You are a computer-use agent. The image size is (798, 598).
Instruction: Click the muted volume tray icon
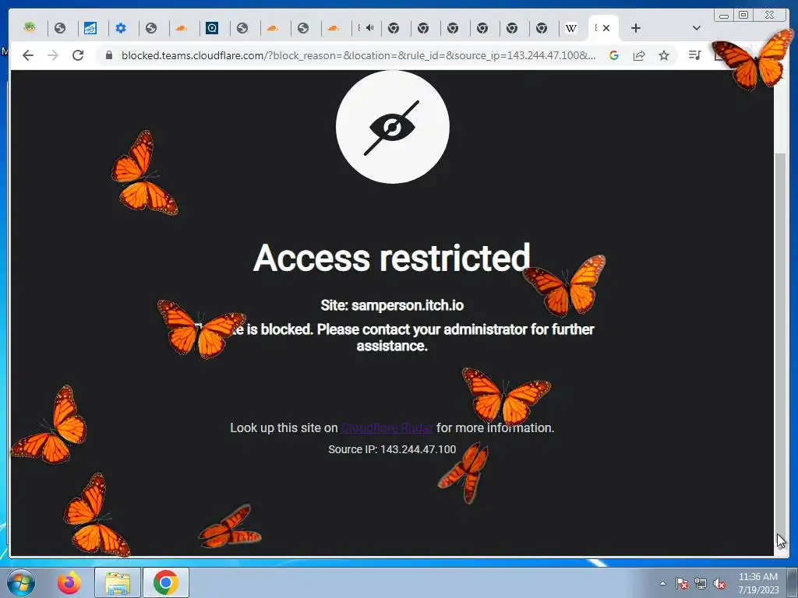pos(719,583)
